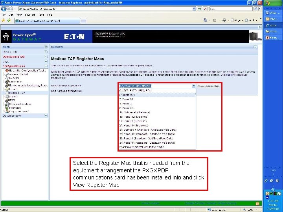Viewport: 283px width, 212px height.
Task: Open the File menu
Action: pos(4,15)
